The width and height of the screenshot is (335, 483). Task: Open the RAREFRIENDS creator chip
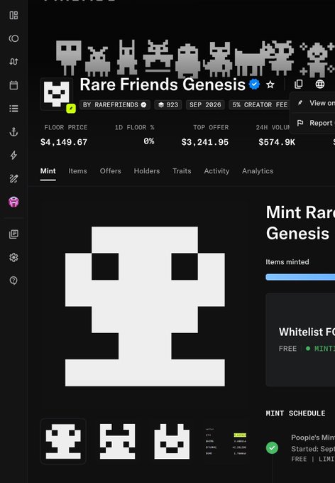click(x=115, y=105)
